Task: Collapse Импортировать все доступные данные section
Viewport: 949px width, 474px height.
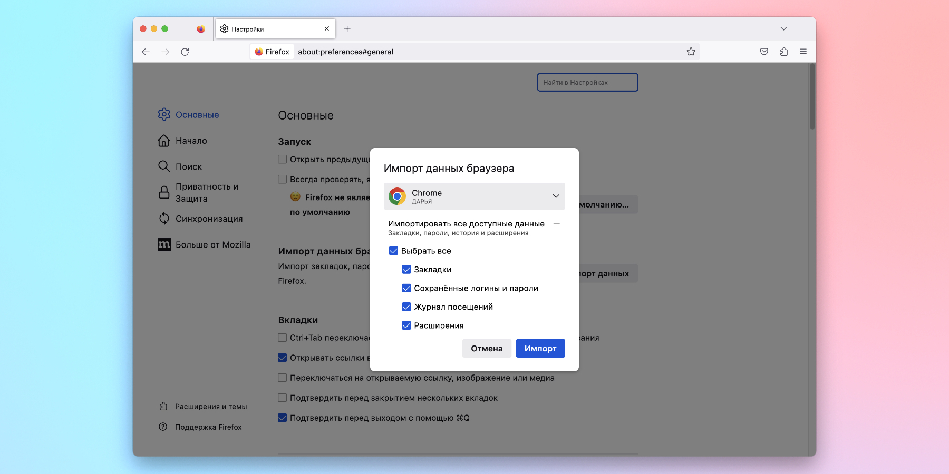Action: pyautogui.click(x=557, y=224)
